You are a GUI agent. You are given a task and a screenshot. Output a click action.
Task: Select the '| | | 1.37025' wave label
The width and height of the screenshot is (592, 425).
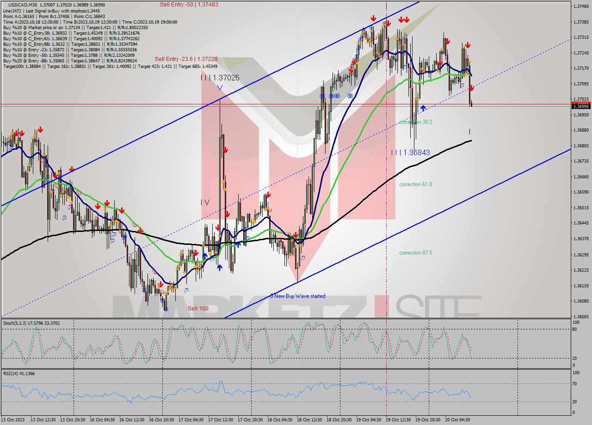220,78
